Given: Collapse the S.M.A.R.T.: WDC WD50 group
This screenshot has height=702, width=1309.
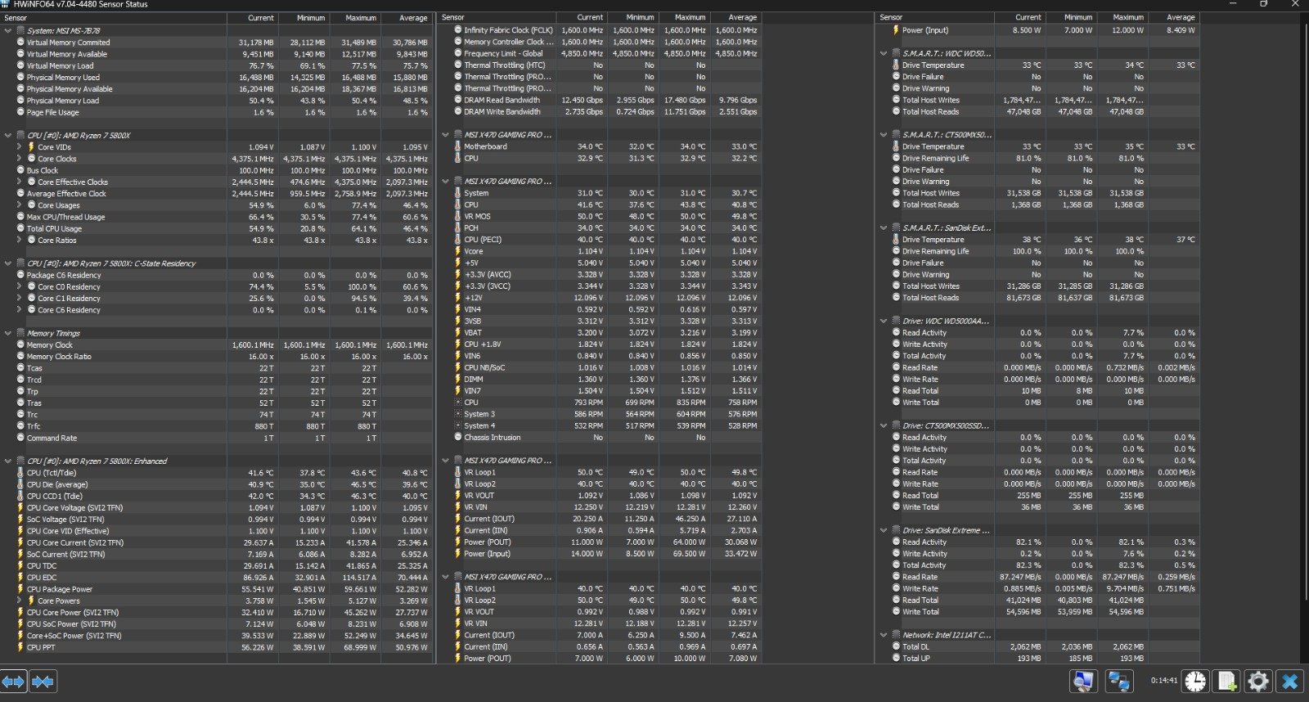Looking at the screenshot, I should [884, 54].
